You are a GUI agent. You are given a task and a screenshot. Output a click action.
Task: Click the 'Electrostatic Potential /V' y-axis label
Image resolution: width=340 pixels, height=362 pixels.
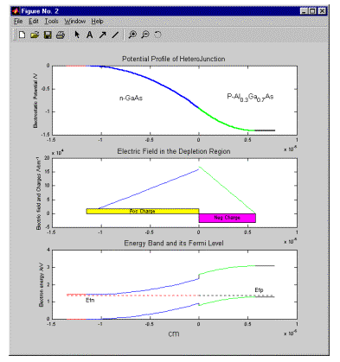[35, 100]
